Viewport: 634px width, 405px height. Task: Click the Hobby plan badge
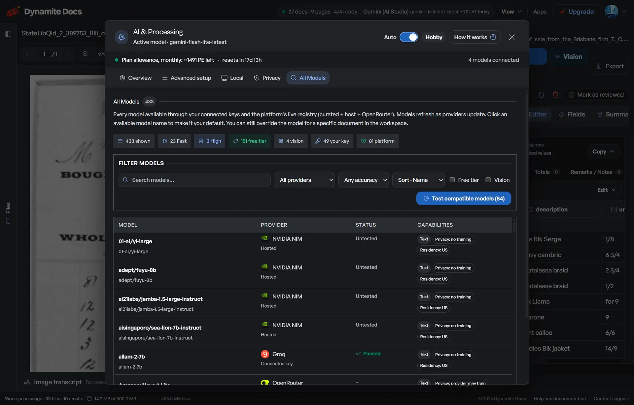(x=434, y=37)
